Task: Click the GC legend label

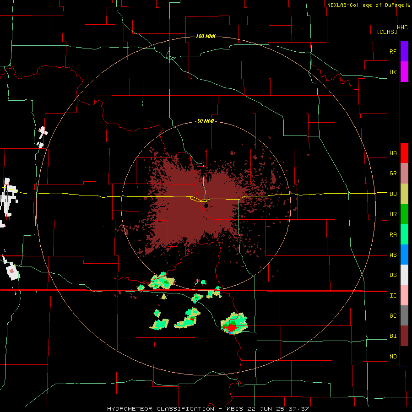Action: click(393, 316)
